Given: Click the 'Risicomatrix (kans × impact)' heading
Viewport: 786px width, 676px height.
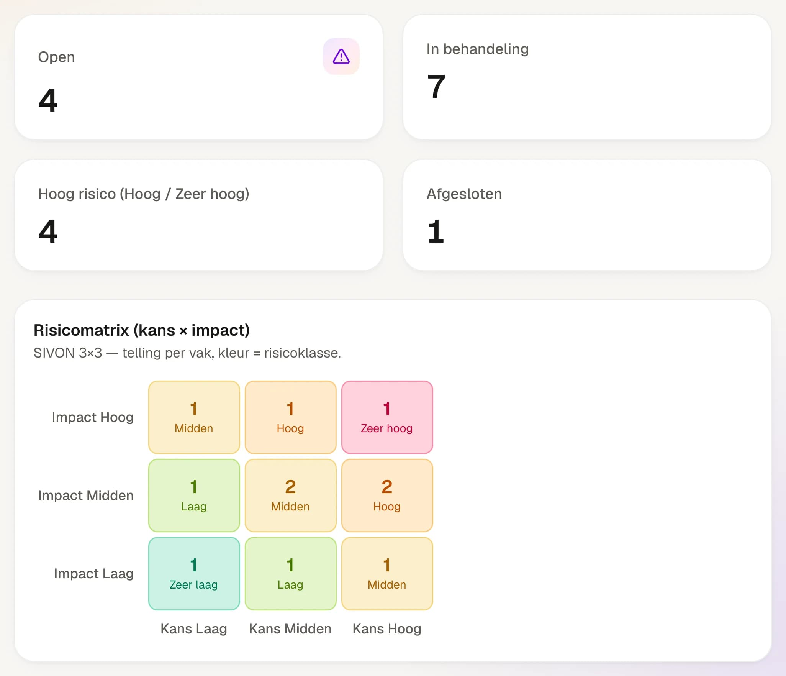Looking at the screenshot, I should [x=142, y=330].
